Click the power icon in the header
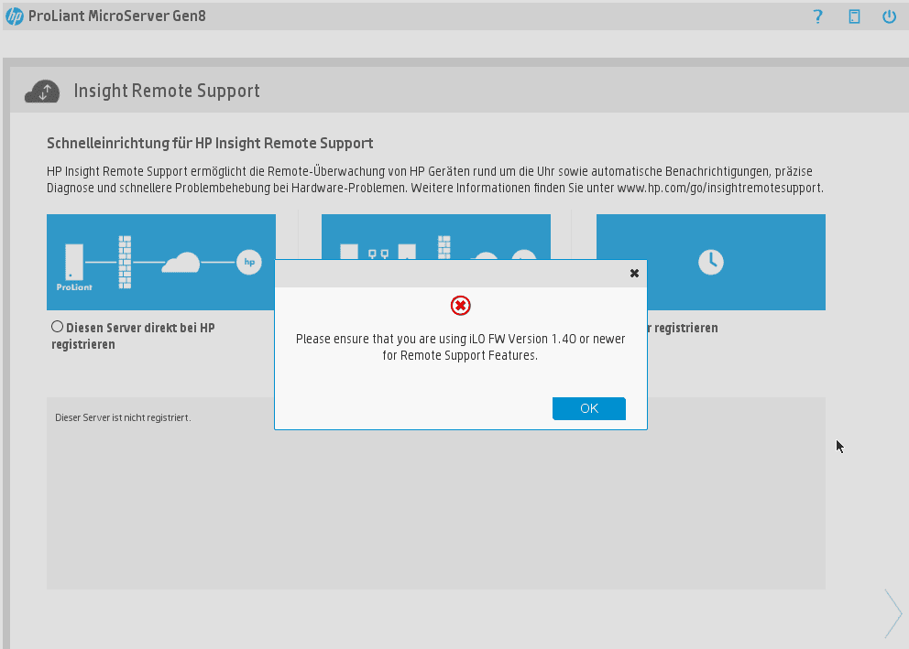The image size is (909, 649). click(889, 16)
